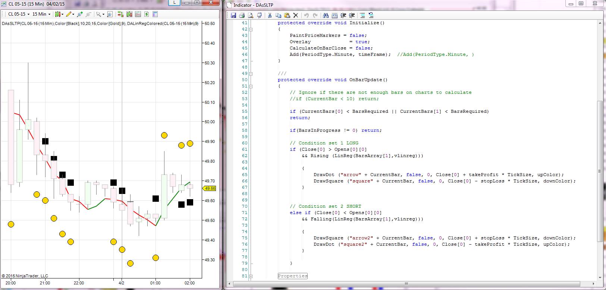Click the 49.66 current price marker

pyautogui.click(x=210, y=188)
